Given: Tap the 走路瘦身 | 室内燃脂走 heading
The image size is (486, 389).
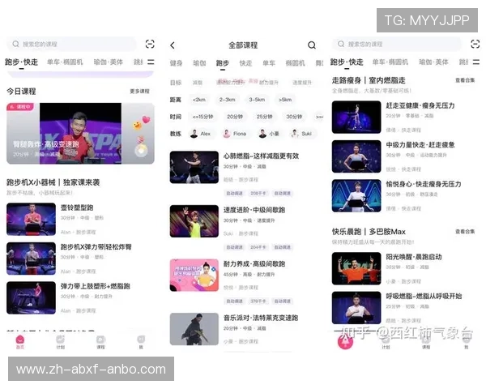Looking at the screenshot, I should [369, 81].
